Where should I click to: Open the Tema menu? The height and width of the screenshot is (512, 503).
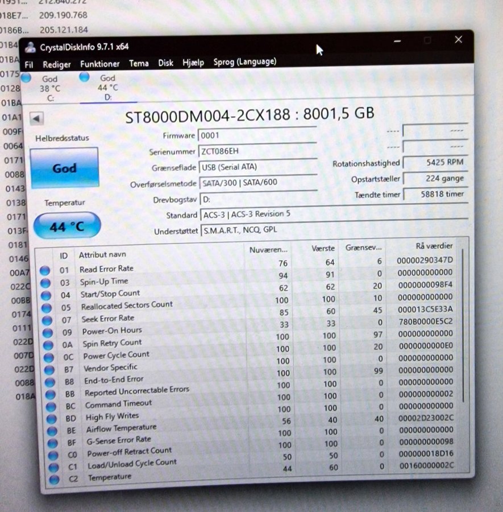(x=139, y=64)
